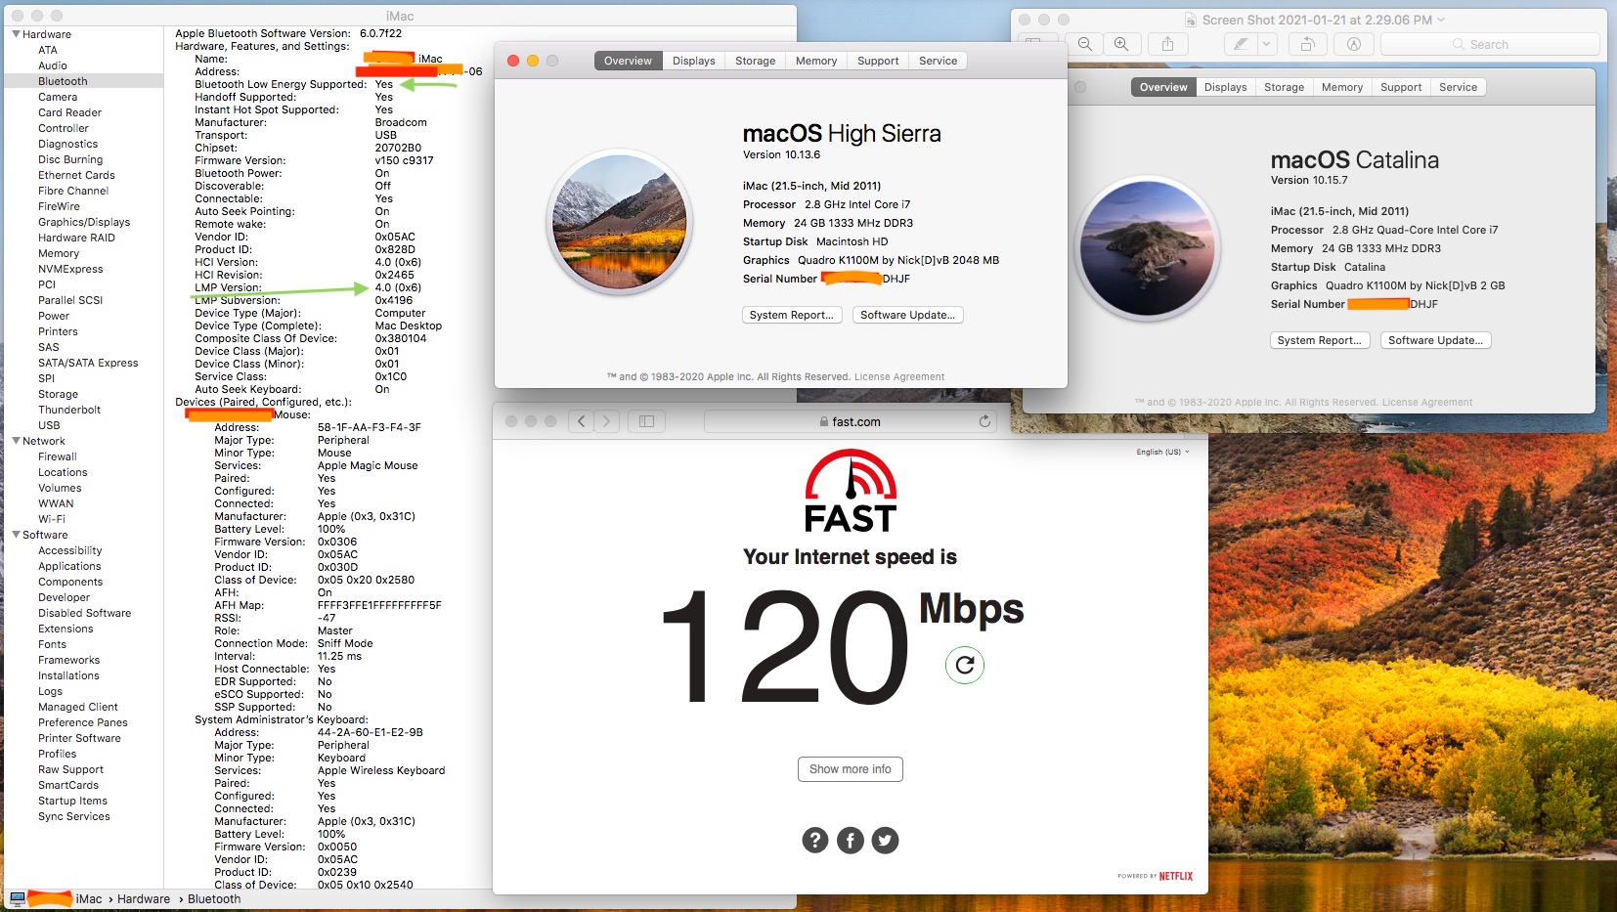Screen dimensions: 1617x912
Task: Switch to the Overview tab in High Sierra window
Action: point(628,61)
